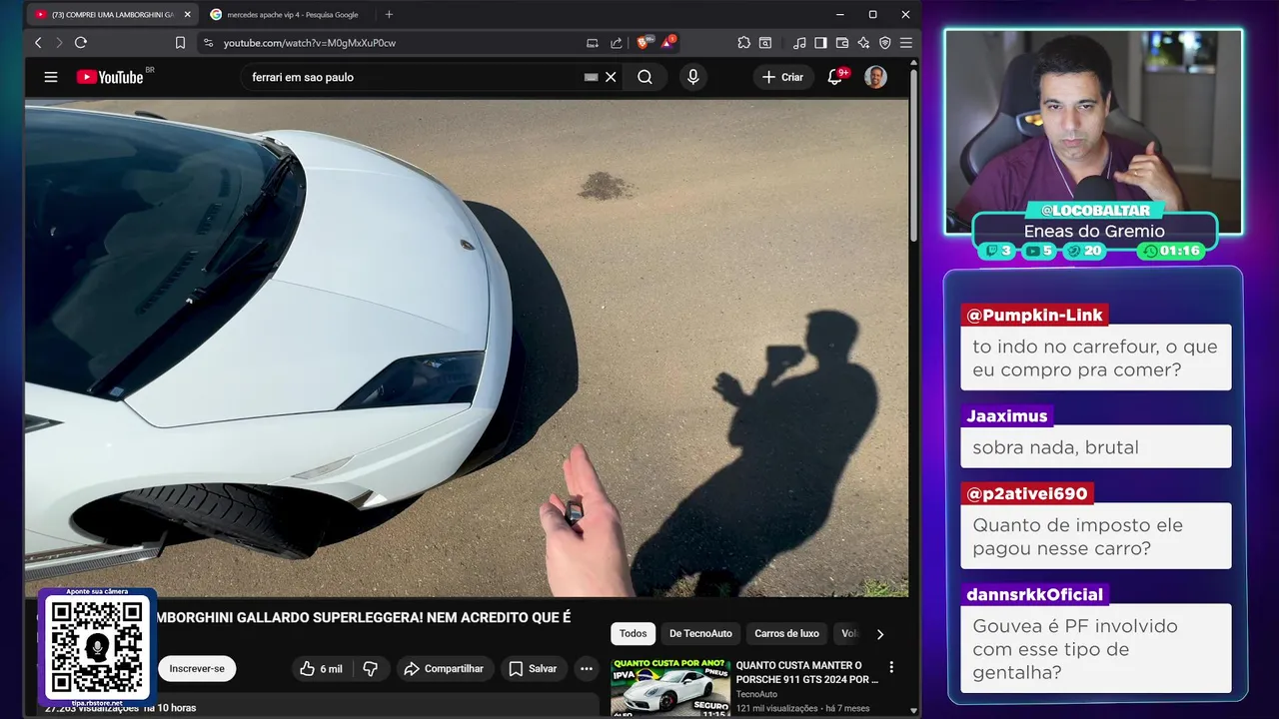
Task: Open the new tab plus button
Action: click(x=389, y=15)
